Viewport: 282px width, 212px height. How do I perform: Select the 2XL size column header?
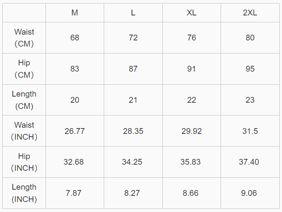click(250, 13)
